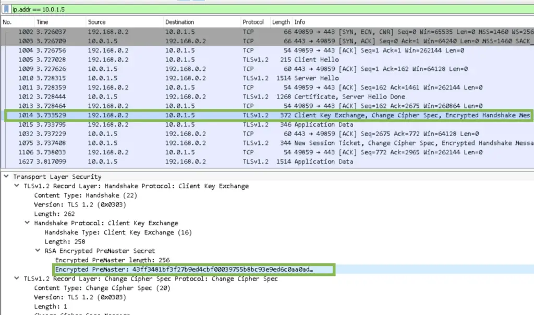This screenshot has width=534, height=315.
Task: Select packet 1075 New Session Ticket row
Action: click(x=268, y=143)
